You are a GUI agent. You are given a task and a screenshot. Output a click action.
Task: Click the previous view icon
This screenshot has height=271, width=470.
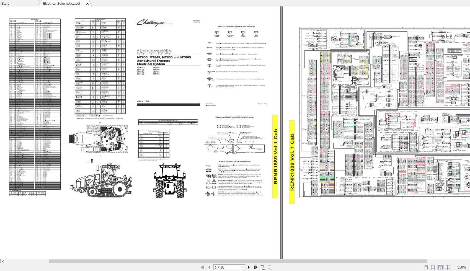pos(263,267)
